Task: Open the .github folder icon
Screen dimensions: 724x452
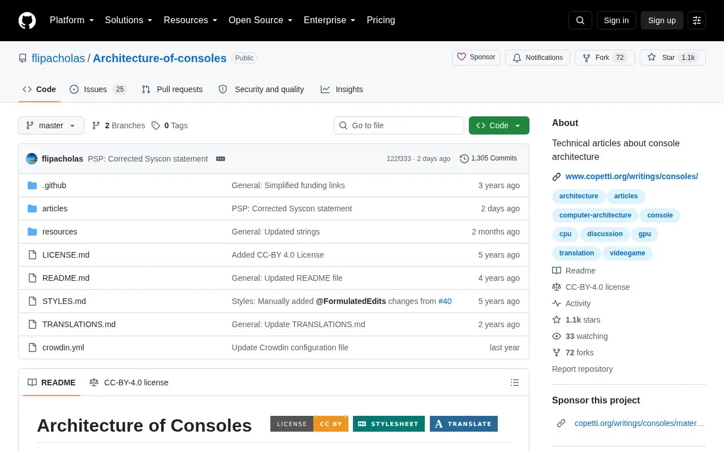Action: pos(32,185)
